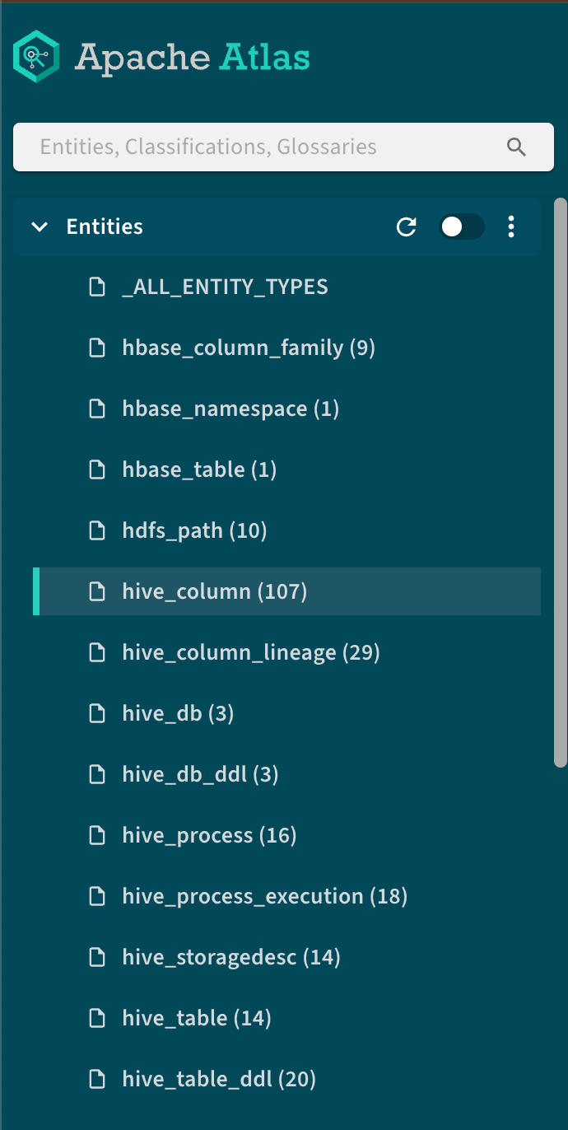
Task: Click the Apache Atlas logo icon
Action: pos(37,57)
